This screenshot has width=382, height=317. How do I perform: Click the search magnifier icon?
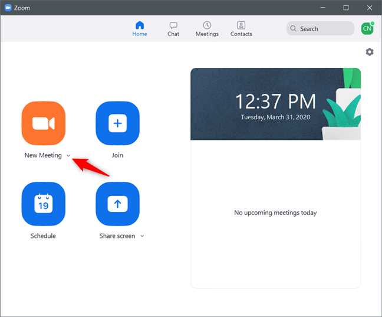click(x=293, y=28)
